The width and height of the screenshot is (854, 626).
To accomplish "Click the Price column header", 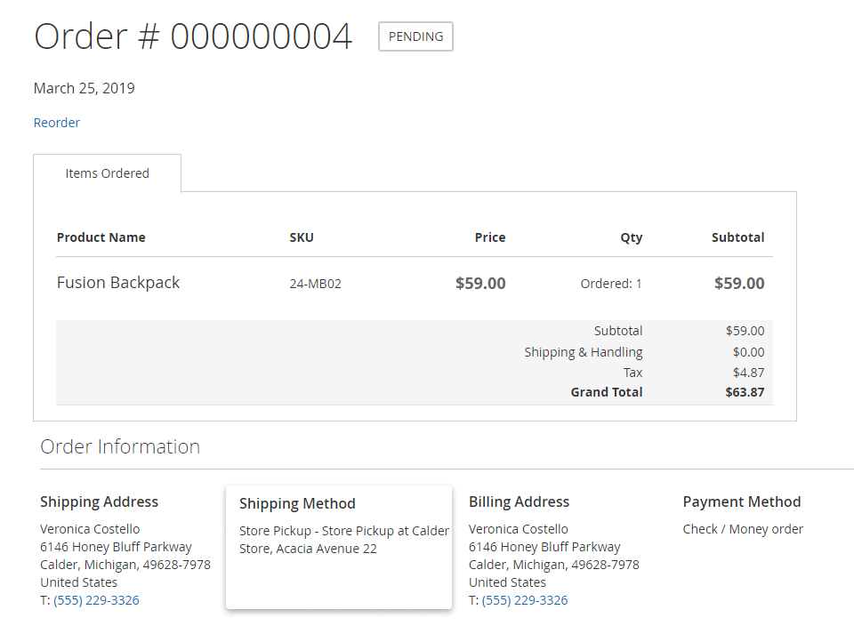I will click(x=489, y=237).
